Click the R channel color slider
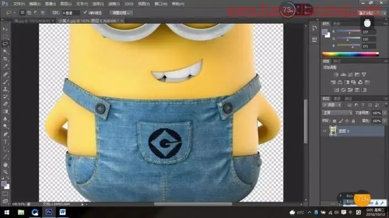389x218 pixels. point(349,32)
